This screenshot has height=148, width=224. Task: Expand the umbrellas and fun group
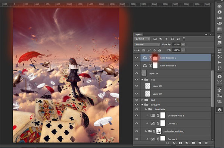146,131
